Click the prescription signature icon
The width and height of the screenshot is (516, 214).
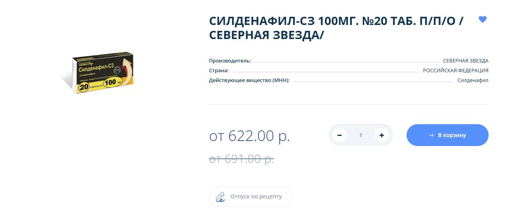click(220, 196)
